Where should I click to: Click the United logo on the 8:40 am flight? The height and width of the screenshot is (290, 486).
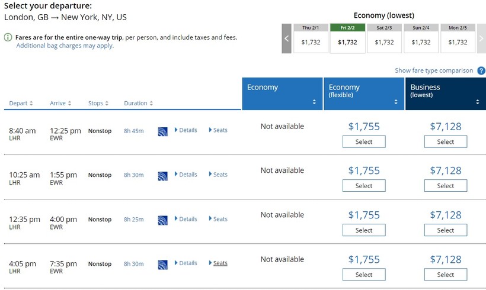pyautogui.click(x=162, y=131)
